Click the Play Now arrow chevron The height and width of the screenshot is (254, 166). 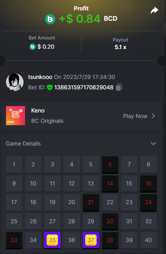tap(153, 116)
